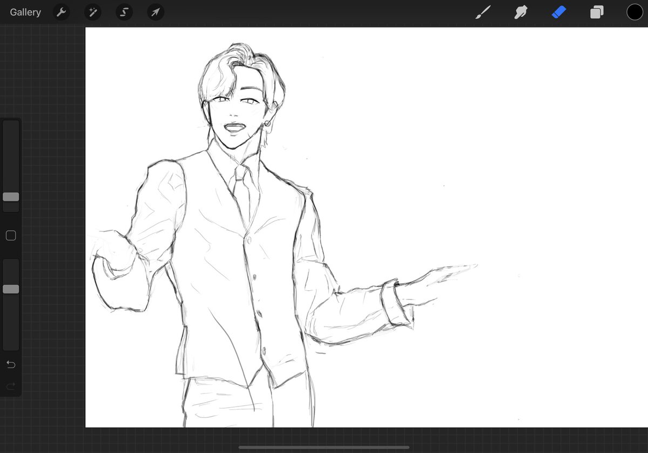Open the Gallery view
Image resolution: width=648 pixels, height=453 pixels.
[25, 12]
